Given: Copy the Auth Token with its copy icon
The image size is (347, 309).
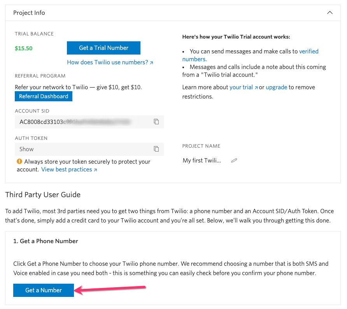Looking at the screenshot, I should click(x=156, y=149).
